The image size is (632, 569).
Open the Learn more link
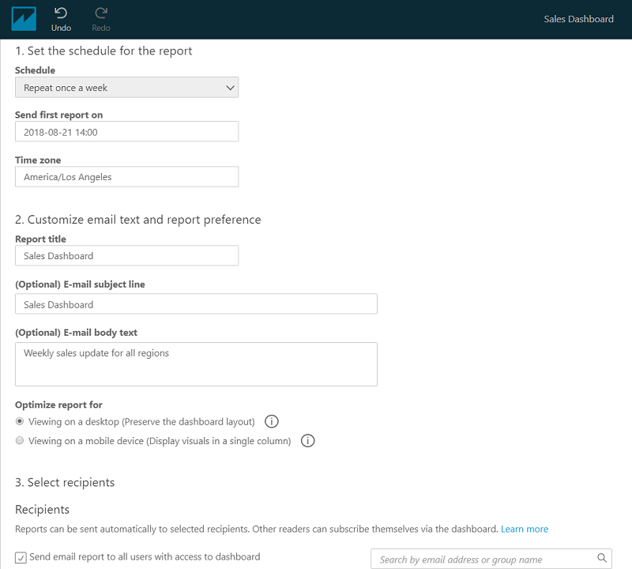(x=525, y=529)
